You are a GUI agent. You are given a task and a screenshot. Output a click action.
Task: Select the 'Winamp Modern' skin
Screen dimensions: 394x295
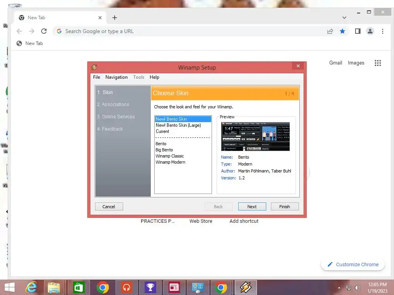click(183, 162)
